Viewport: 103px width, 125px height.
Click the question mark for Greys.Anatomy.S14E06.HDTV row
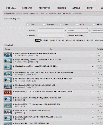(93, 54)
